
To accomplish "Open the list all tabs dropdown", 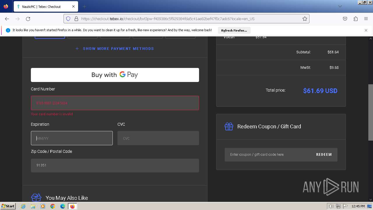I will 340,6.
